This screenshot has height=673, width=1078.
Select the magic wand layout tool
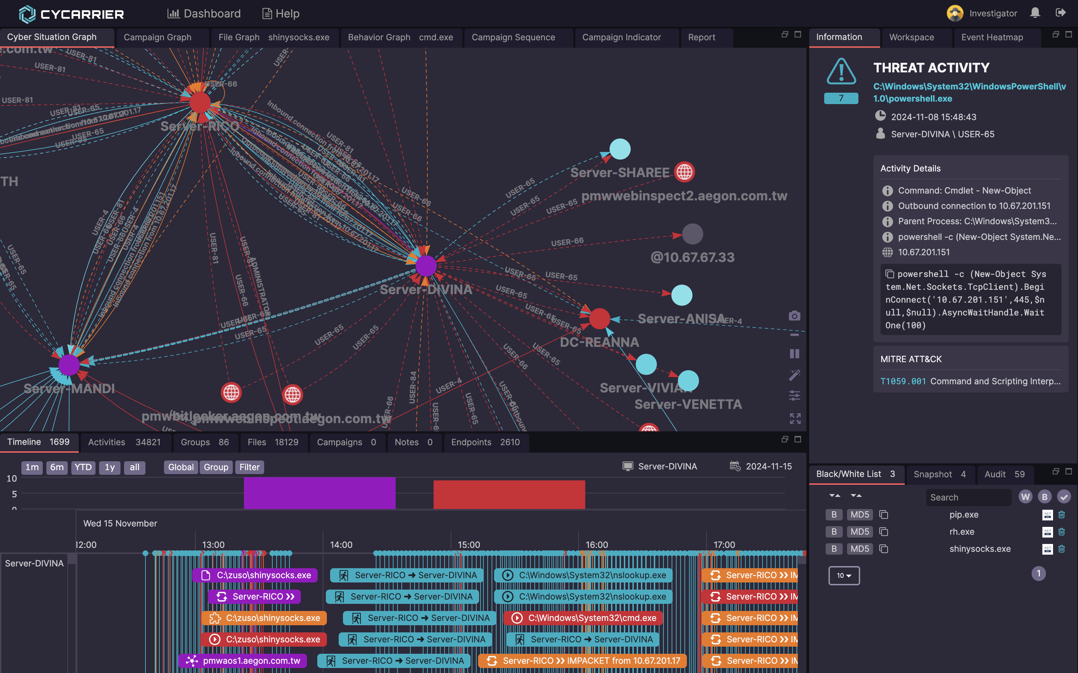click(795, 375)
